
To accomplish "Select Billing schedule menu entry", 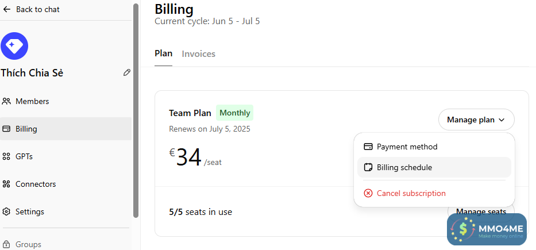I will tap(404, 167).
